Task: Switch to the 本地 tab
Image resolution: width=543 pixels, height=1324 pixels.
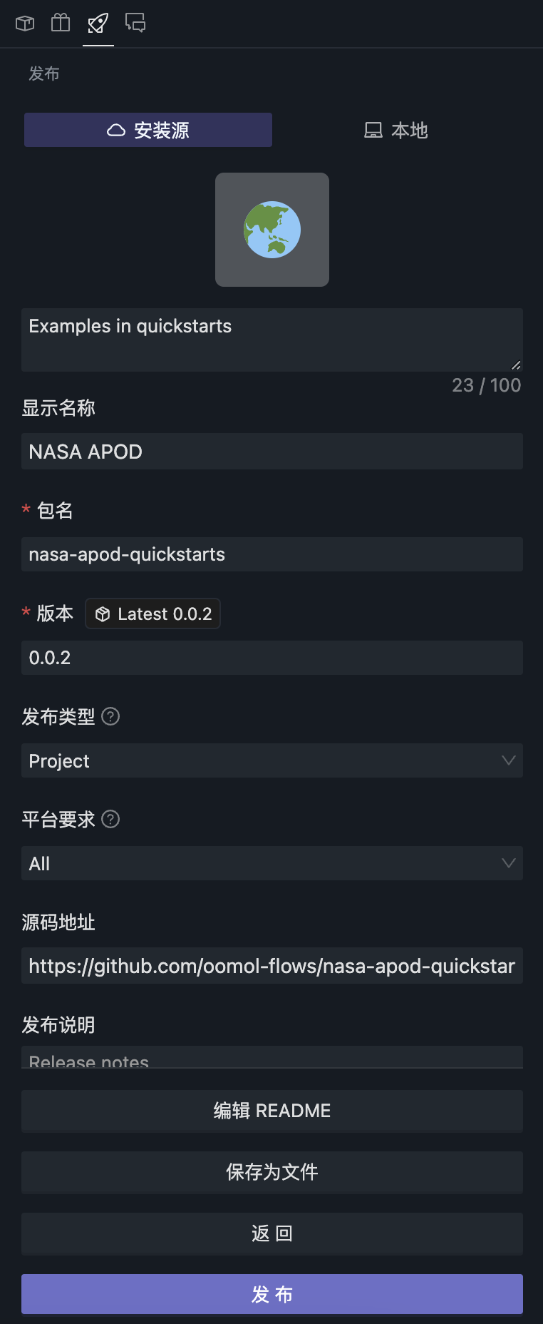Action: pos(396,130)
